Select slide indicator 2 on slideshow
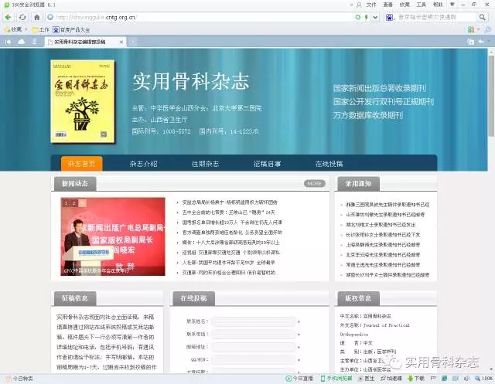The height and width of the screenshot is (384, 495). coord(74,203)
